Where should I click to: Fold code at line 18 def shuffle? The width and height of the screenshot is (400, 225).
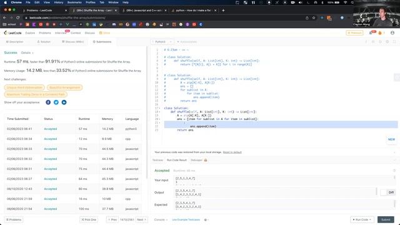coord(160,112)
